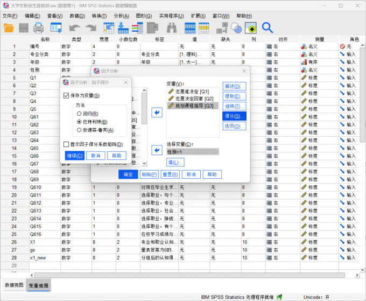The height and width of the screenshot is (301, 366).
Task: Open the 转换 menu
Action: tap(99, 16)
